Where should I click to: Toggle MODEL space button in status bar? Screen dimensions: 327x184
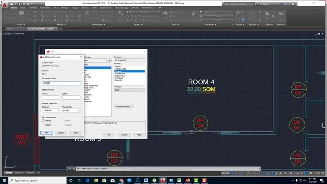coord(225,173)
